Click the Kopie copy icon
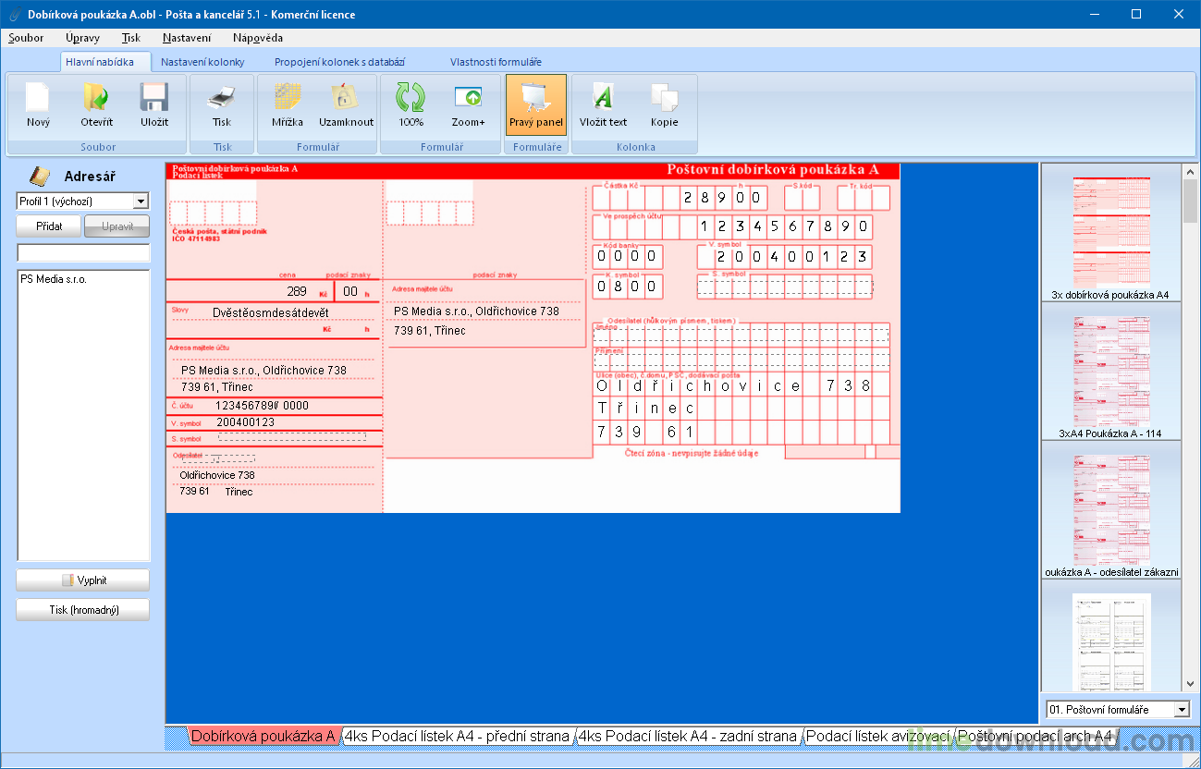This screenshot has height=769, width=1201. pos(664,98)
